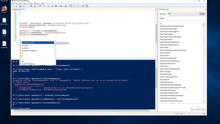
Task: Show Script Pane Top layout icon
Action: click(70, 6)
